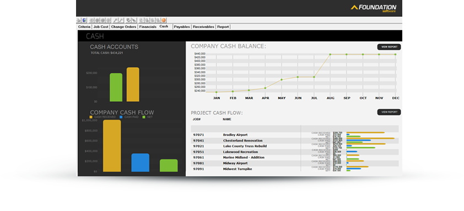Click View Report for Company Cash Balance
464x211 pixels.
[x=389, y=47]
